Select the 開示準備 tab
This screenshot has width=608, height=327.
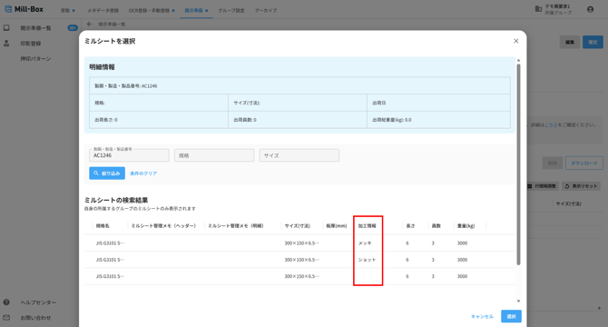(x=196, y=11)
